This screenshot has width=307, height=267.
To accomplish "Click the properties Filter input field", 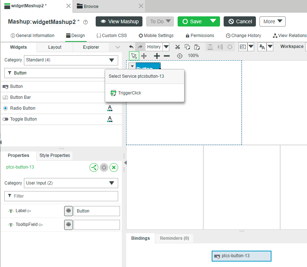I will tap(61, 196).
